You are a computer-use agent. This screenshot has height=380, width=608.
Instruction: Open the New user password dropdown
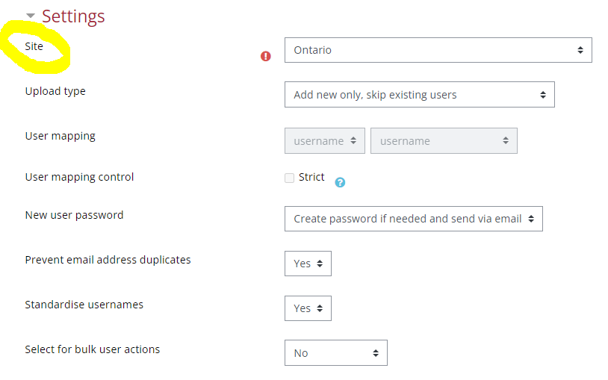click(x=413, y=219)
